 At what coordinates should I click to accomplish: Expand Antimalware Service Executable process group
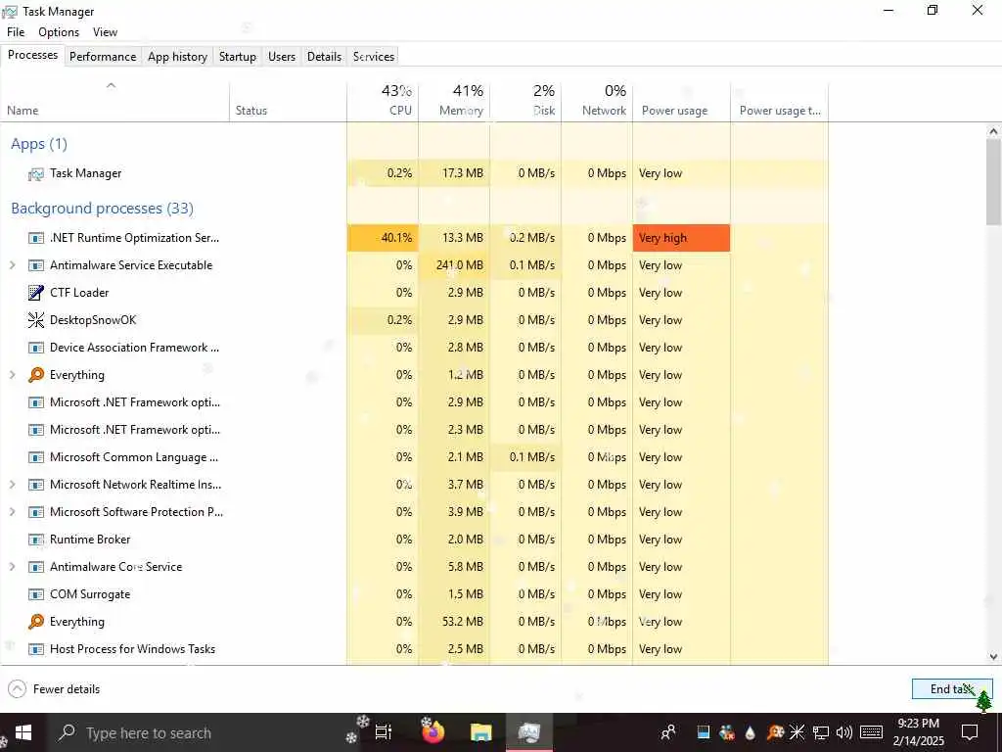[12, 265]
